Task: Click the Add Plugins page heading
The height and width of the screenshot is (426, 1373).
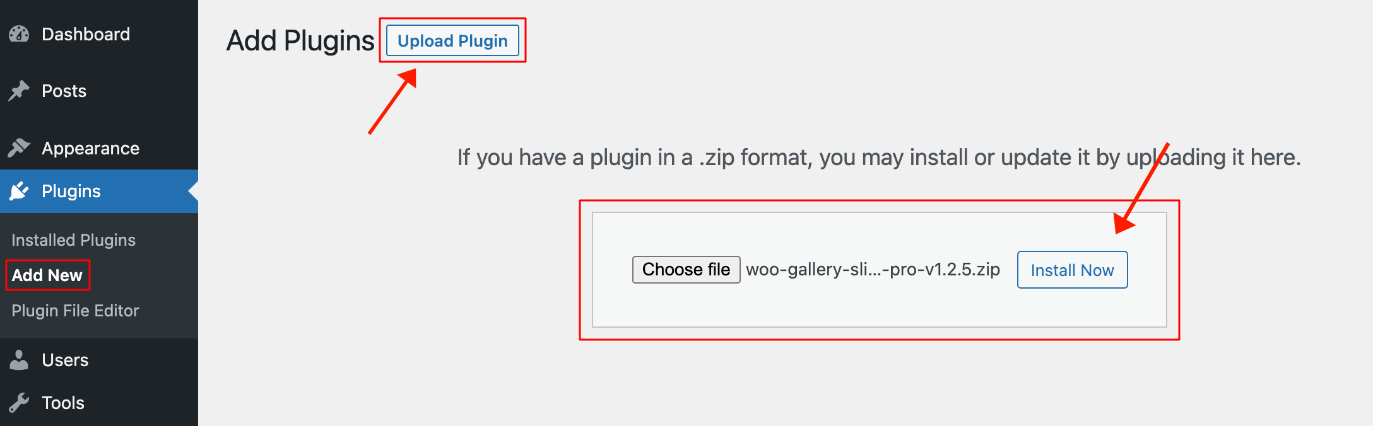Action: [300, 41]
